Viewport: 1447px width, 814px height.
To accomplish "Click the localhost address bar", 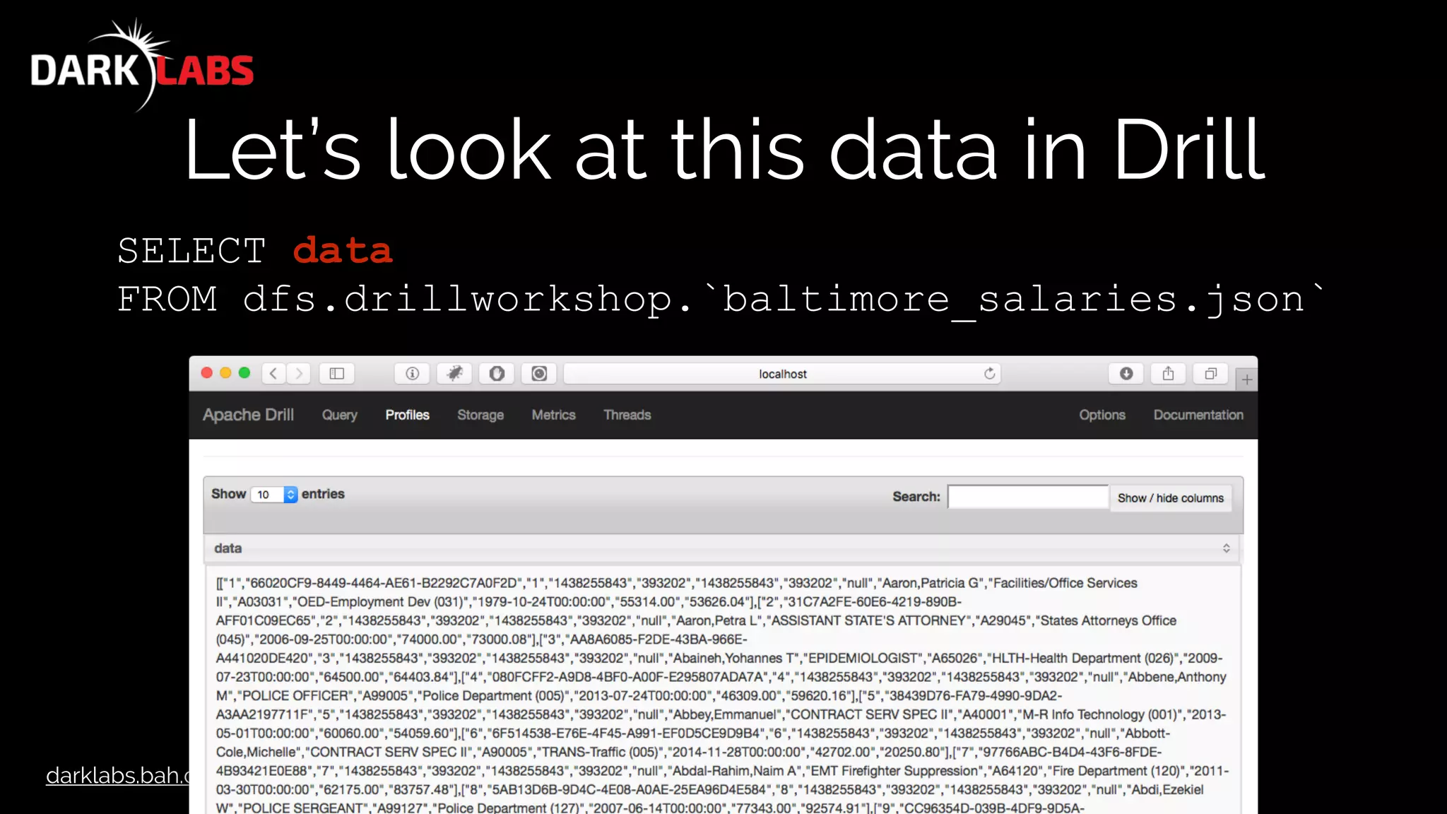I will (x=782, y=373).
